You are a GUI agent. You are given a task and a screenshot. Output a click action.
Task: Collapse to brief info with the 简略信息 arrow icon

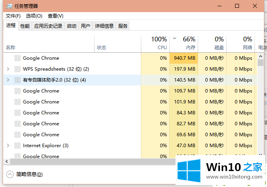[10, 175]
